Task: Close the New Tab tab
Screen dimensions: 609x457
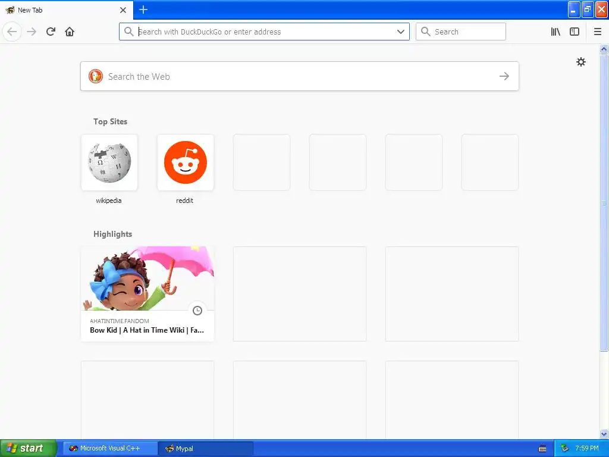Action: tap(123, 10)
